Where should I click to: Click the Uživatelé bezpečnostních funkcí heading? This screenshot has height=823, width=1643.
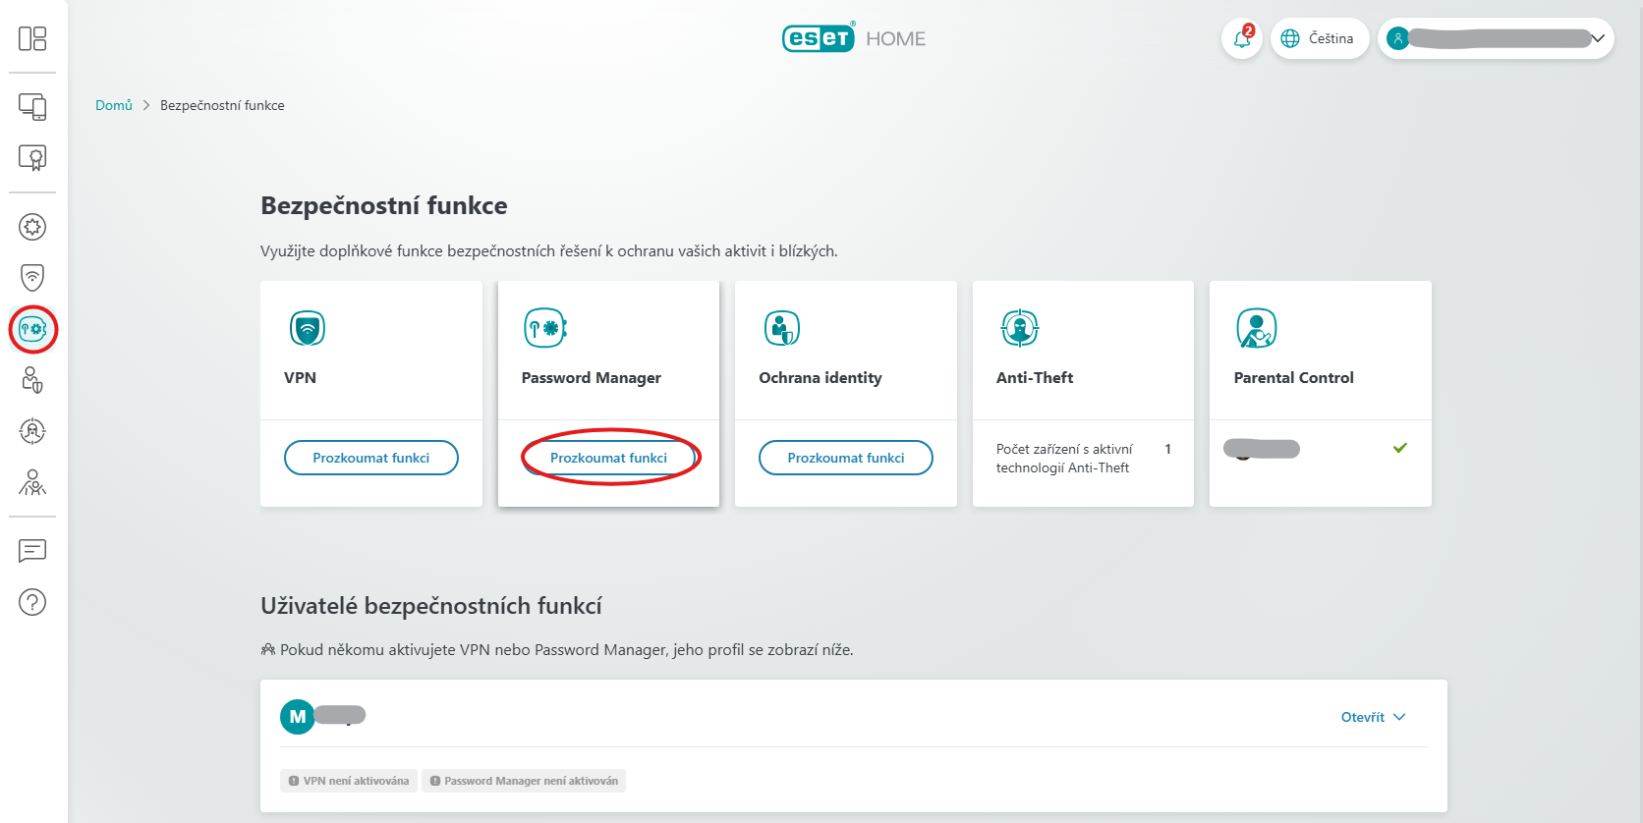pos(431,606)
